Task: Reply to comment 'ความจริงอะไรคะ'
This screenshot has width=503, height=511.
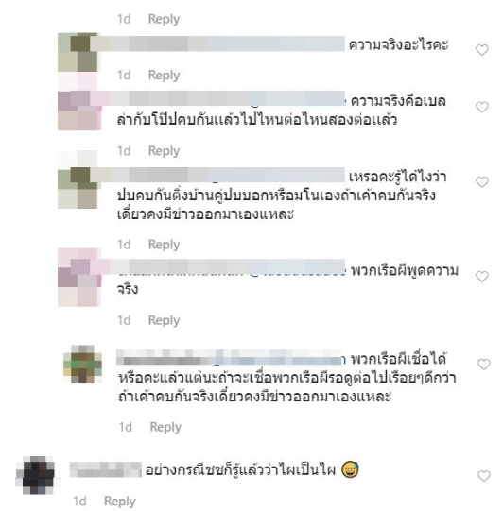Action: pyautogui.click(x=164, y=76)
